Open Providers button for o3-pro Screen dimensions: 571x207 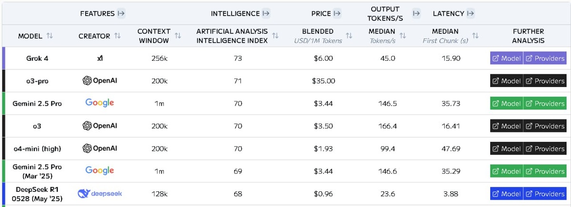coord(545,81)
